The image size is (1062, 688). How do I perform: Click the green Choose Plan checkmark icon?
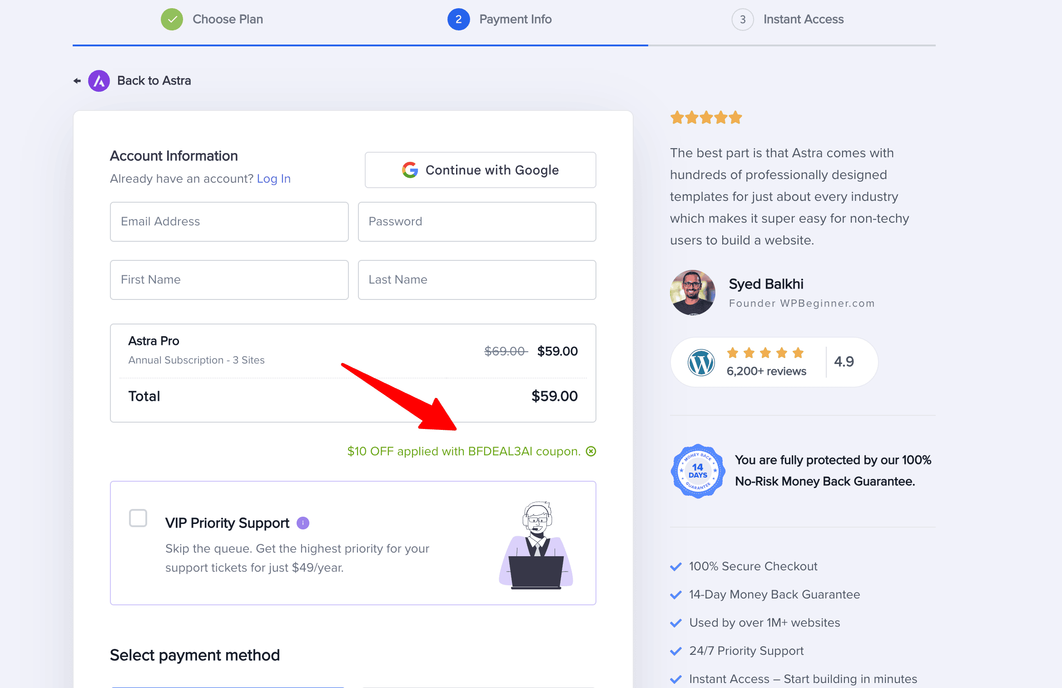pos(172,20)
